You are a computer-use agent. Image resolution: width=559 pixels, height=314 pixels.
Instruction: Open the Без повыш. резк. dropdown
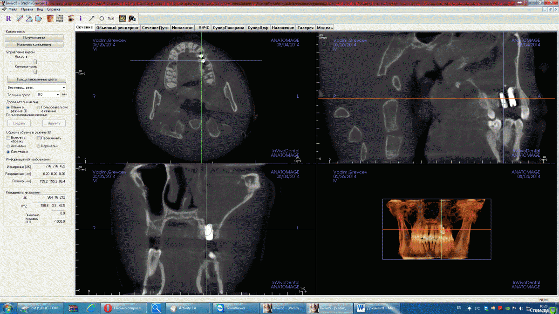coord(36,88)
